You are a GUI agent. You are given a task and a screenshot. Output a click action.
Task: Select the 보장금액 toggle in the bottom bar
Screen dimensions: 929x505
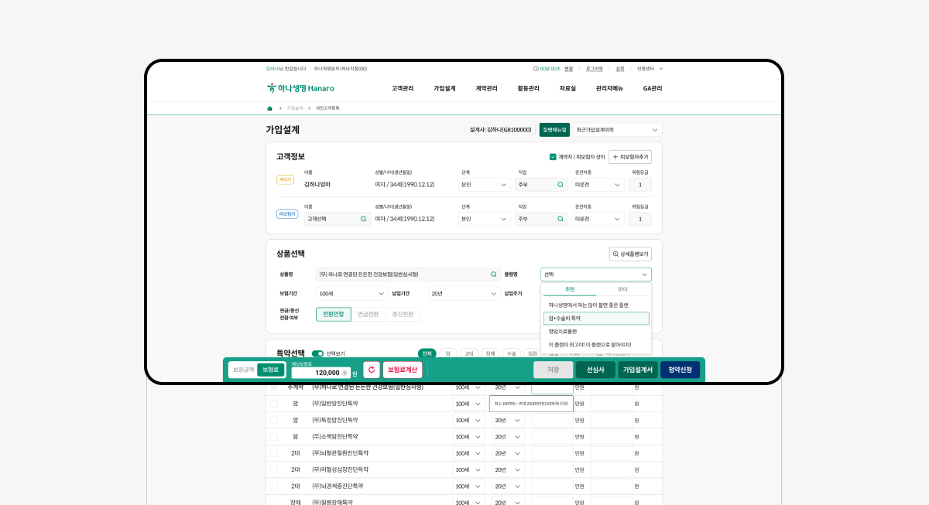coord(244,370)
